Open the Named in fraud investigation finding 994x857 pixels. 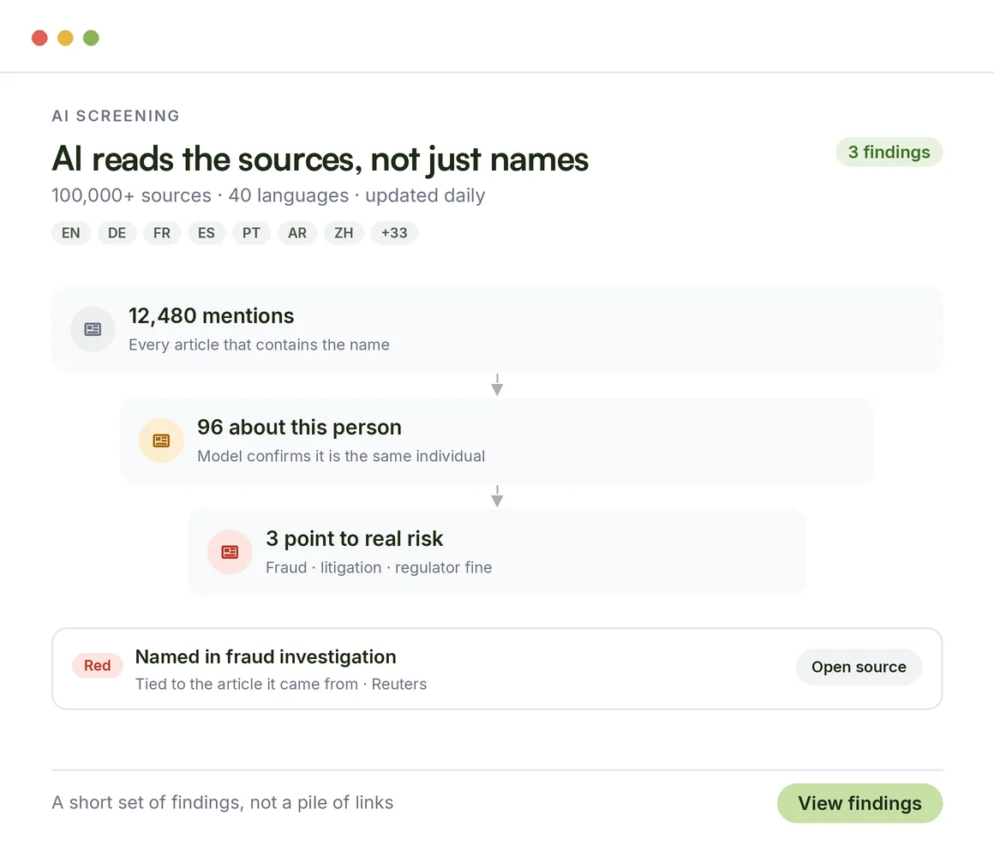[497, 668]
